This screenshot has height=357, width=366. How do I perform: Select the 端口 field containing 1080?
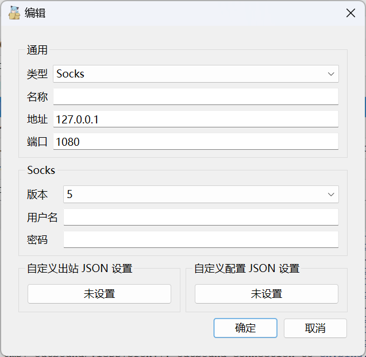[x=195, y=142]
